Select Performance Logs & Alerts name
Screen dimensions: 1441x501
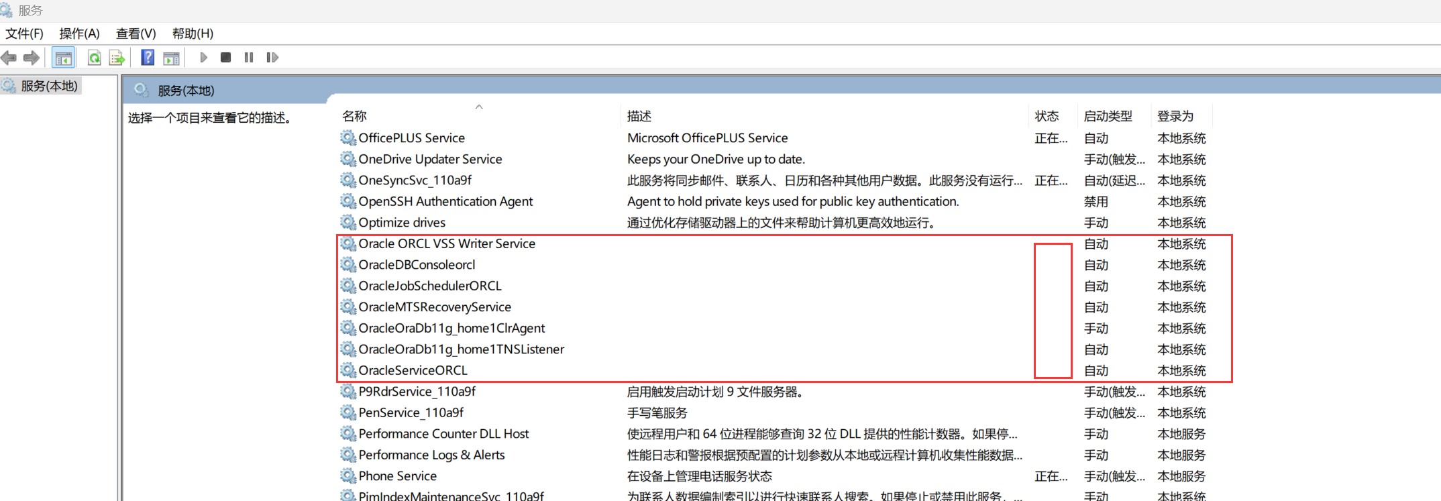point(431,455)
